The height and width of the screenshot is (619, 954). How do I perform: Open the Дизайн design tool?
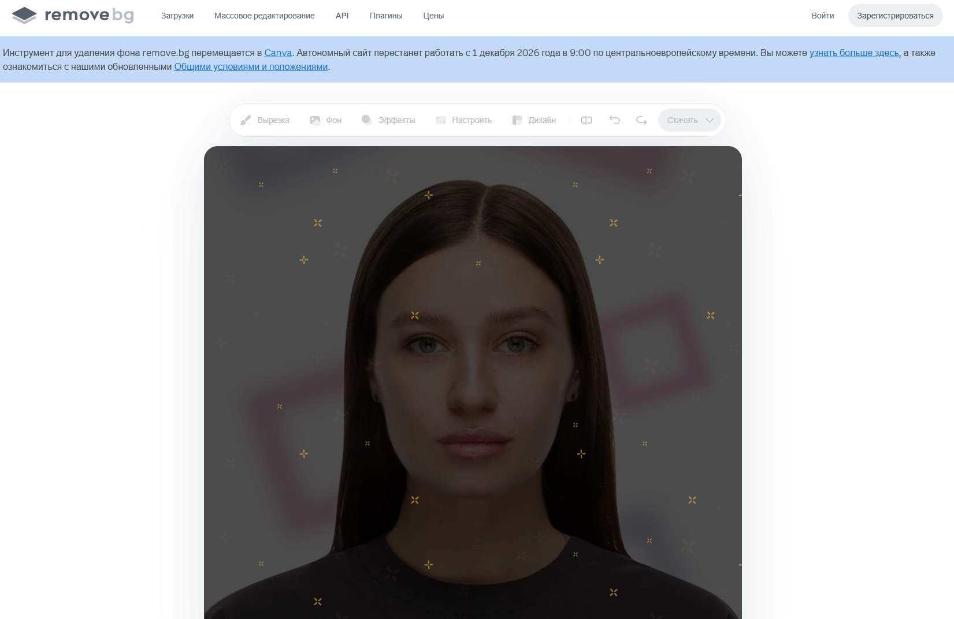(x=534, y=120)
